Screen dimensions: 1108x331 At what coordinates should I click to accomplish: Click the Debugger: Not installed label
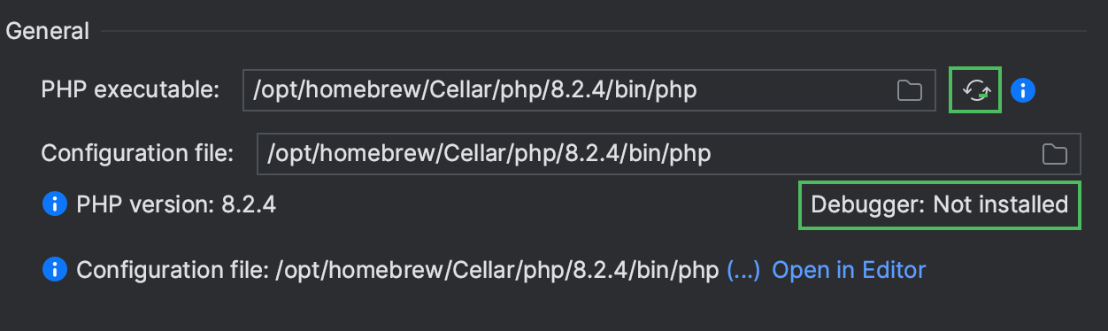click(x=940, y=205)
